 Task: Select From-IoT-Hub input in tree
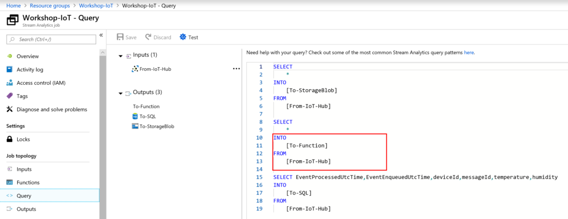point(151,69)
